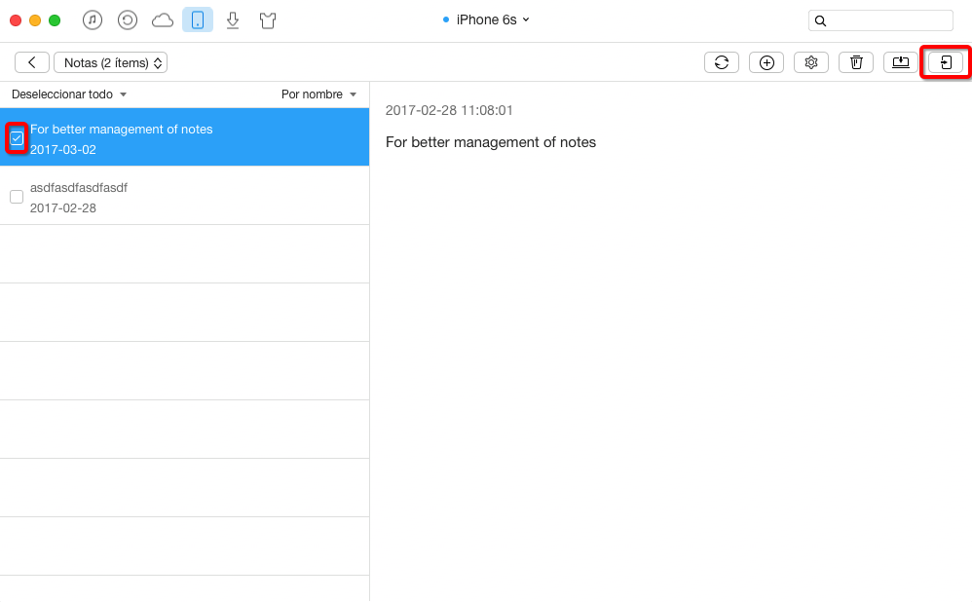Open the iTunes backup restore icon

pos(128,19)
